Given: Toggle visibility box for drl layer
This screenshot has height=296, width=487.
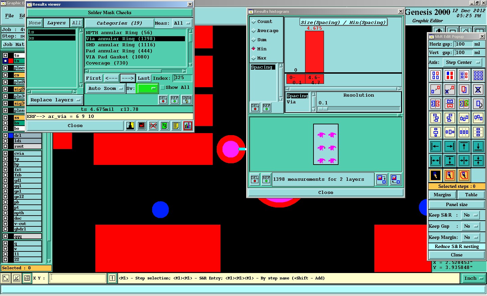Looking at the screenshot, I should tap(5, 135).
